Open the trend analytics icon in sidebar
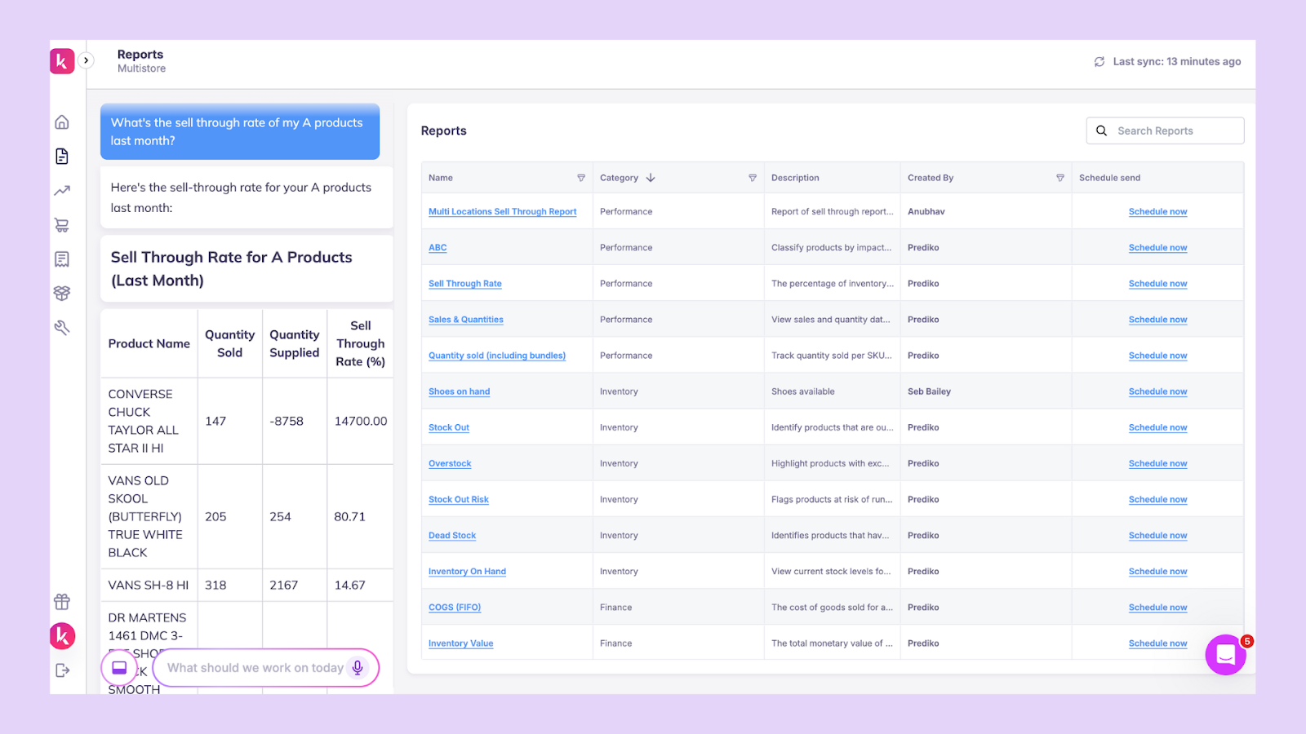The image size is (1306, 734). point(62,191)
